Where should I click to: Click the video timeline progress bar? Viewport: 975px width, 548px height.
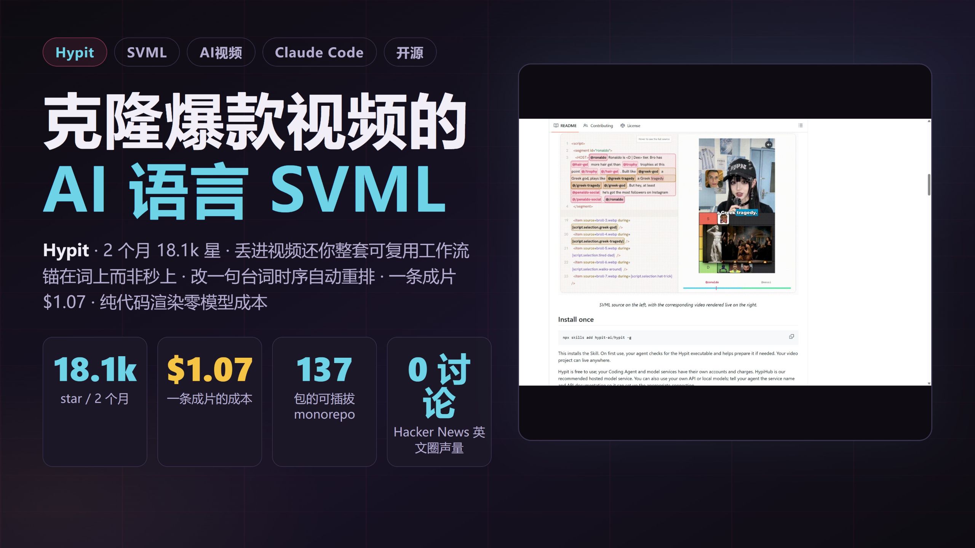click(x=737, y=288)
